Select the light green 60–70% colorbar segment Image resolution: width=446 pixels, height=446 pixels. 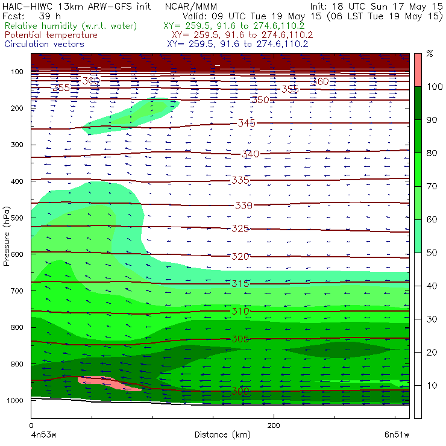418,203
